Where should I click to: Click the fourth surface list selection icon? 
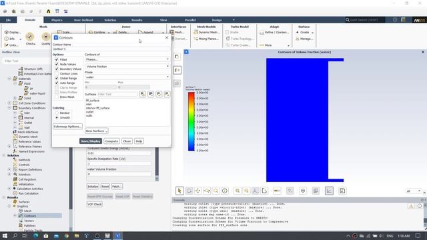(167, 94)
